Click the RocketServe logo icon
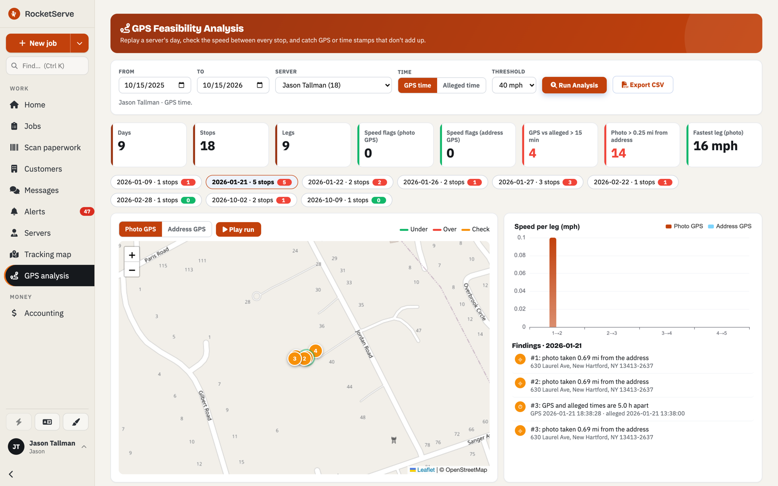 point(14,14)
